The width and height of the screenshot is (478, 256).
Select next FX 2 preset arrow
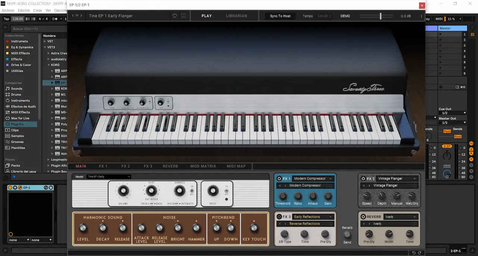click(370, 185)
